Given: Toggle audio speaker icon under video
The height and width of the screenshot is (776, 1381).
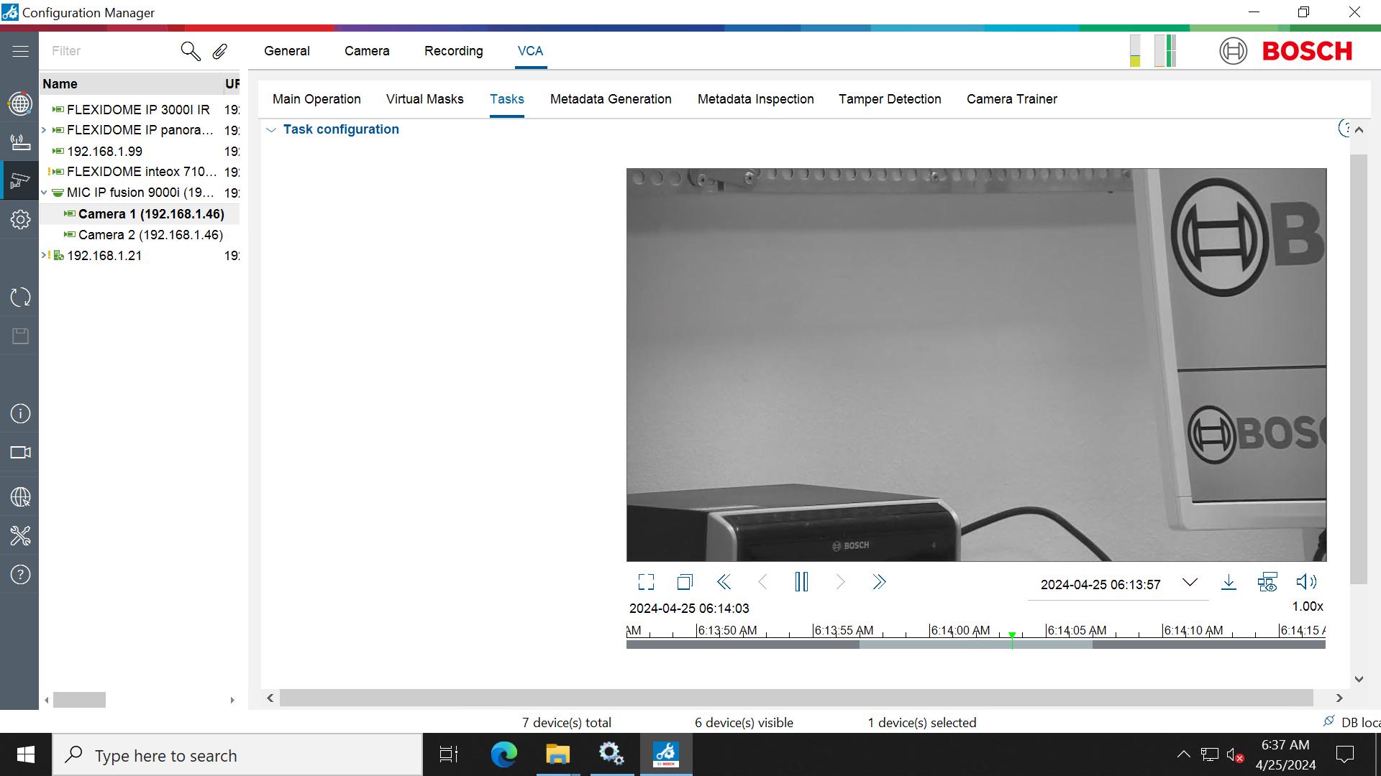Looking at the screenshot, I should [x=1305, y=582].
